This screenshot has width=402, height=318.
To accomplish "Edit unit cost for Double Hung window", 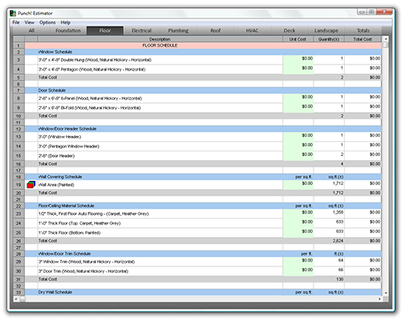I will pos(298,60).
